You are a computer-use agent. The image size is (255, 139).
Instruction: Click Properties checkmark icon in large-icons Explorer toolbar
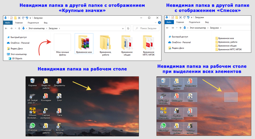[x=11, y=18]
